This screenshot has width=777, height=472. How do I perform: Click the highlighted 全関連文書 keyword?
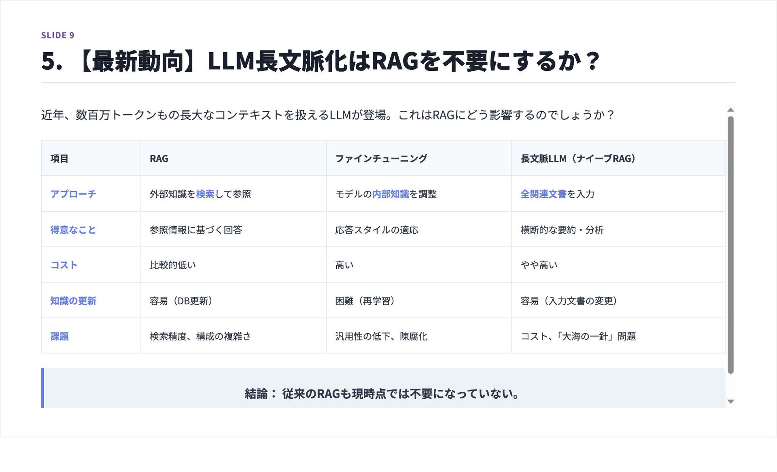click(x=543, y=194)
